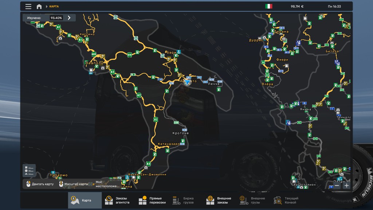Click the Катандзаро city label
Image resolution: width=373 pixels, height=210 pixels.
[169, 144]
